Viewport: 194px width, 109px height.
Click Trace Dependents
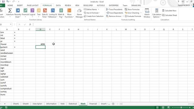(x=115, y=13)
